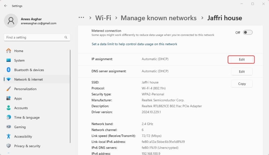Click the search magnifier icon
Viewport: 269px width, 155px height.
(x=66, y=37)
